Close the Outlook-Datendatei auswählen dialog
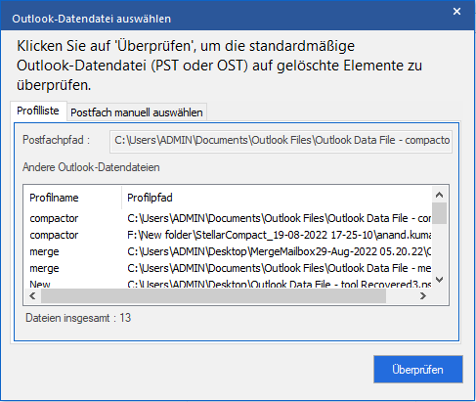476x402 pixels. pyautogui.click(x=456, y=12)
